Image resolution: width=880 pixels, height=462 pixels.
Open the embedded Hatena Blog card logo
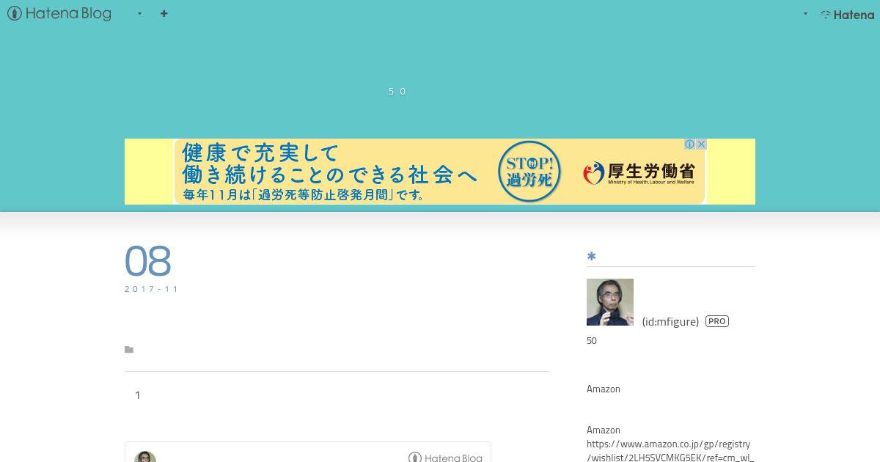click(445, 457)
